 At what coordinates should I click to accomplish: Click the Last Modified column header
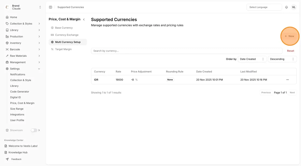click(248, 72)
